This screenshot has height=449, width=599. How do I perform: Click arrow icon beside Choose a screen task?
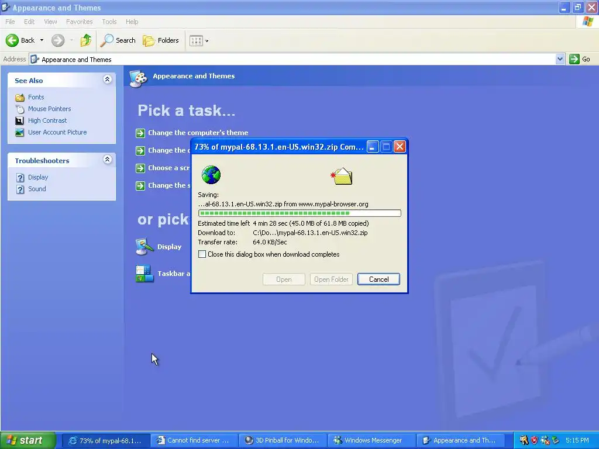140,168
